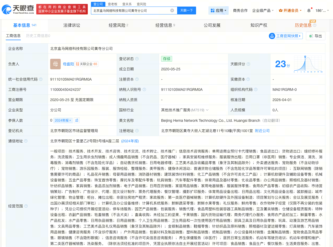Expand the 开通会员 membership dropdown
This screenshot has width=333, height=247.
[290, 10]
